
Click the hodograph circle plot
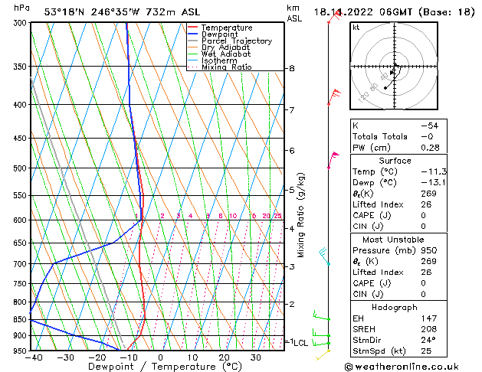click(x=395, y=67)
